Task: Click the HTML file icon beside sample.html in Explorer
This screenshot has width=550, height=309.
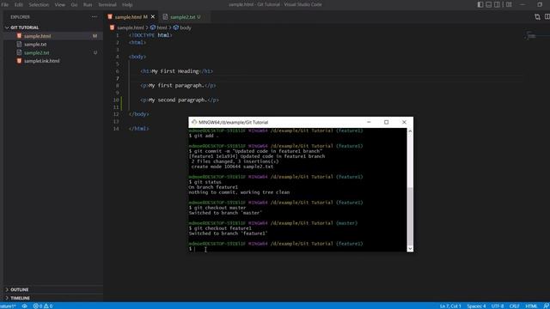Action: 19,36
